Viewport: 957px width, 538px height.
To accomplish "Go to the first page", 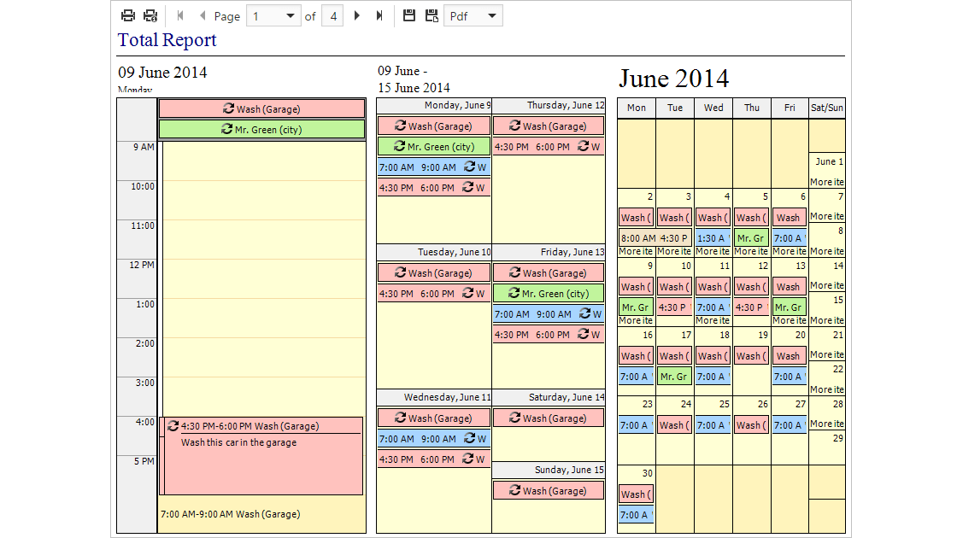I will (x=180, y=15).
